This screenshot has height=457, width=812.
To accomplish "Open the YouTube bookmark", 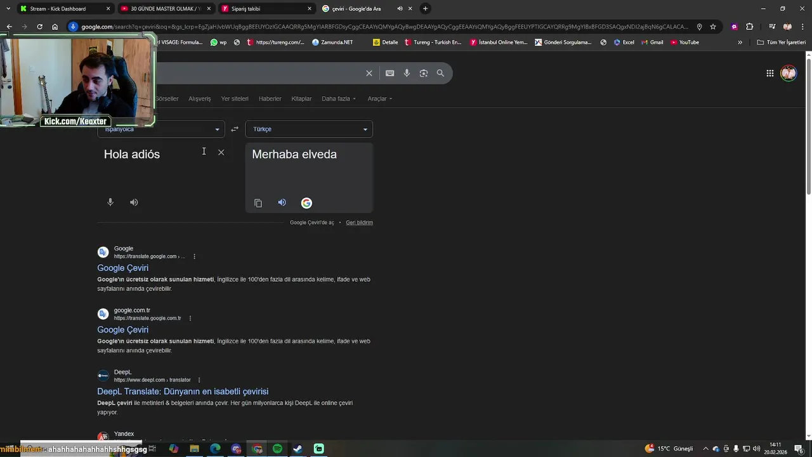I will (x=684, y=43).
